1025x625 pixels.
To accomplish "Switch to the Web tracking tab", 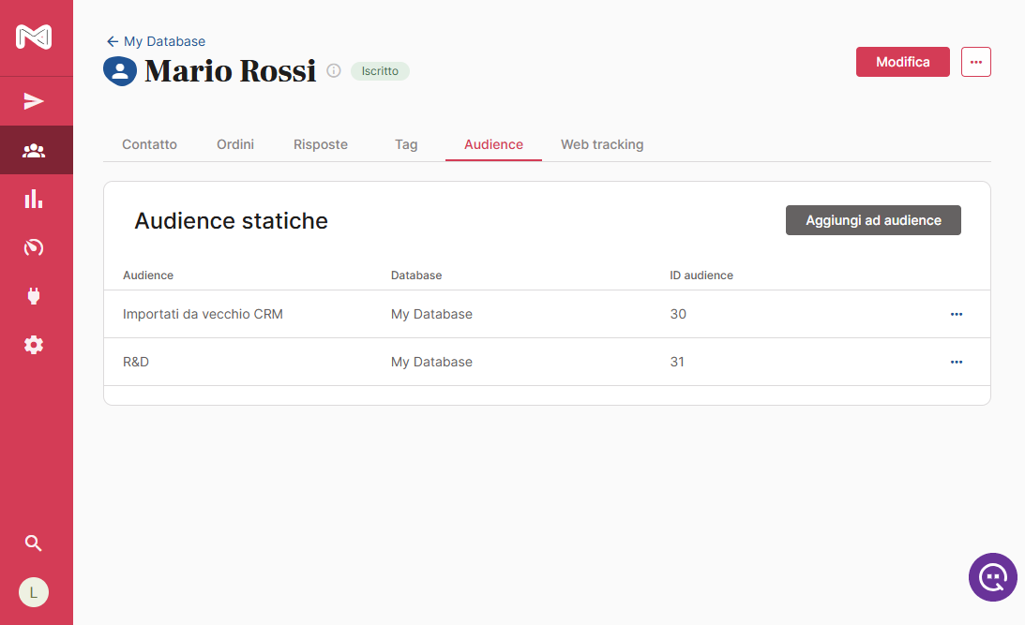I will click(x=602, y=144).
